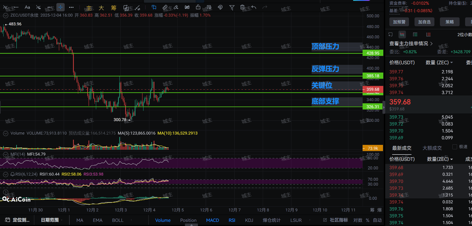
Task: Click the blue bookmark drawing icon
Action: [x=154, y=7]
